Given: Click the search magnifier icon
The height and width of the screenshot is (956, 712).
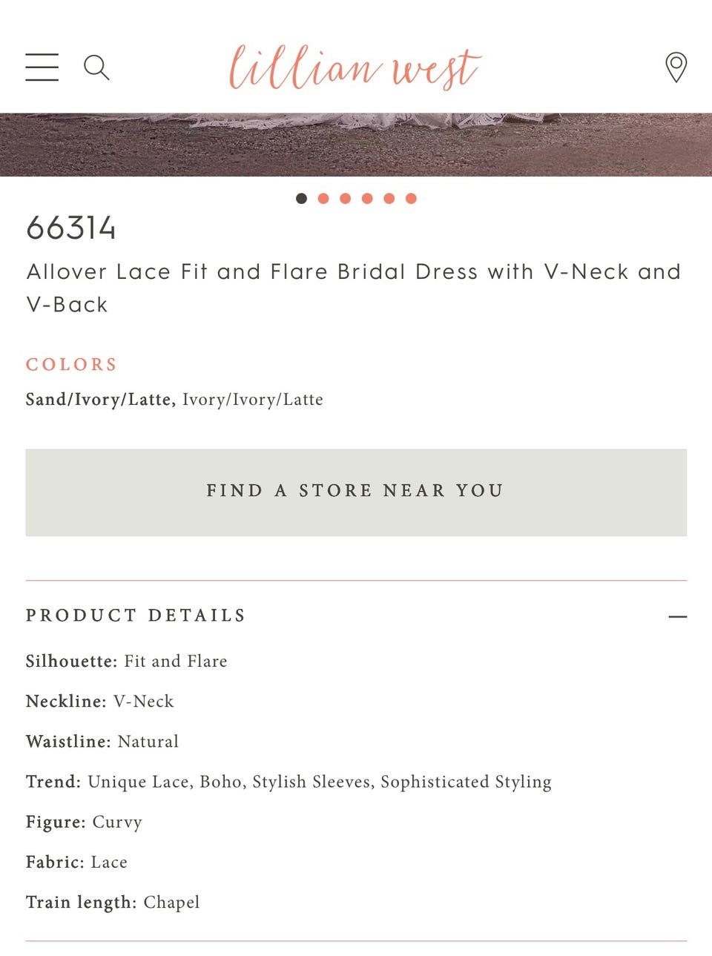Looking at the screenshot, I should (x=96, y=67).
